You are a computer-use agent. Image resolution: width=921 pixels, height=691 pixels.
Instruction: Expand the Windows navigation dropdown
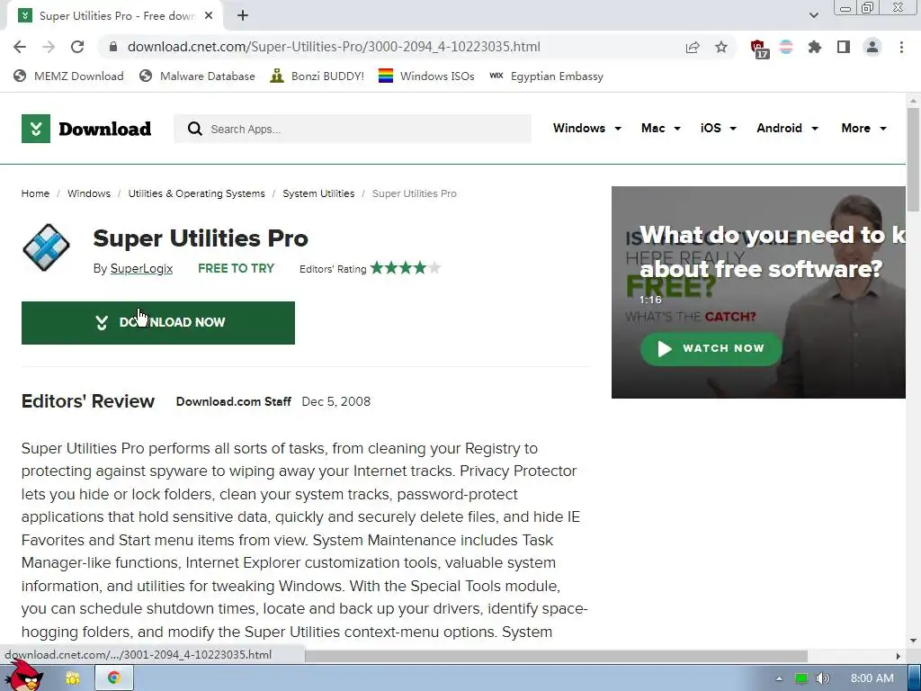click(586, 128)
